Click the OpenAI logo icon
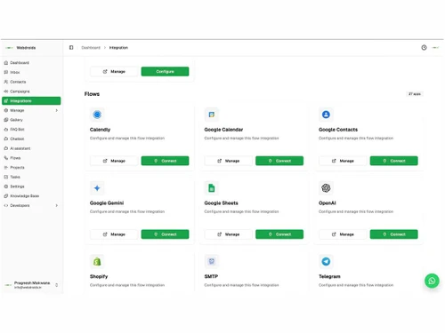The height and width of the screenshot is (333, 445). pos(326,188)
